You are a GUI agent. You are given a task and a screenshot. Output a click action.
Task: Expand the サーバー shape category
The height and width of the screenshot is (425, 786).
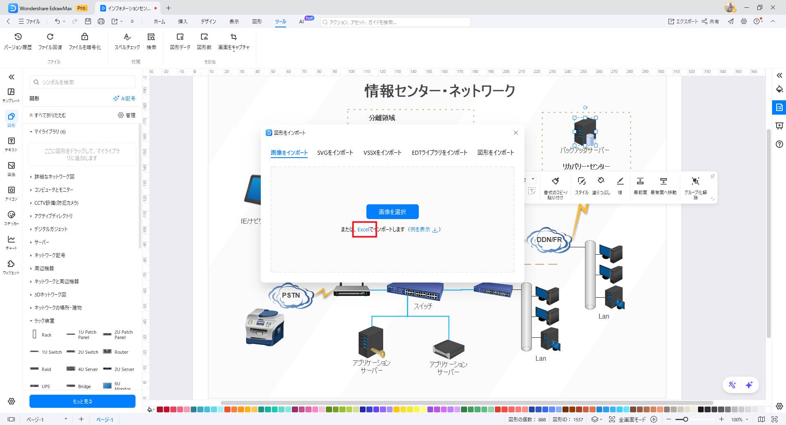coord(41,242)
